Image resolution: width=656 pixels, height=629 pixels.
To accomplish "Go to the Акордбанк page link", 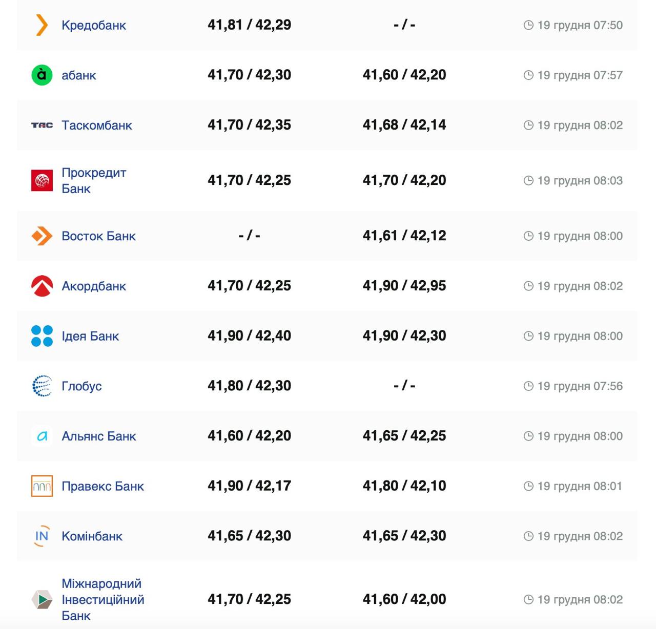I will [x=94, y=286].
